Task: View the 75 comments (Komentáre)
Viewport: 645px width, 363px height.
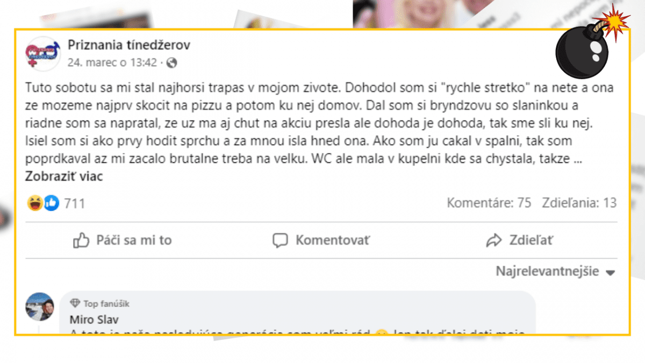Action: [489, 203]
